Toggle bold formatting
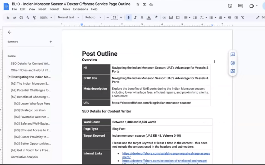 coord(128,18)
